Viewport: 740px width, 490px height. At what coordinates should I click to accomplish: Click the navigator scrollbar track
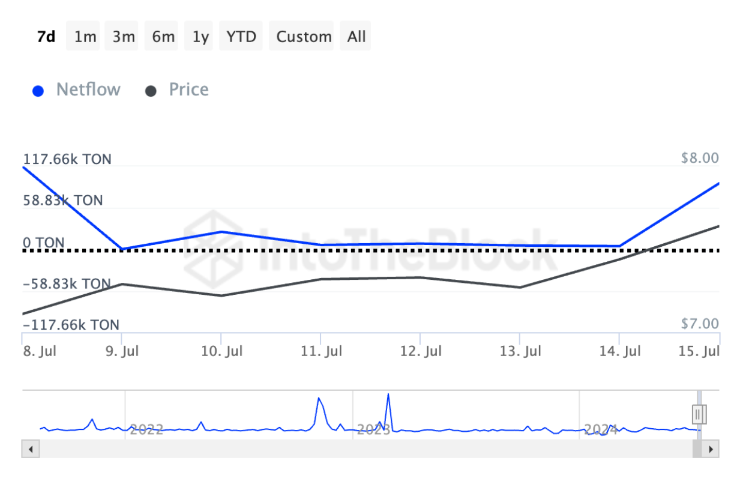(360, 449)
